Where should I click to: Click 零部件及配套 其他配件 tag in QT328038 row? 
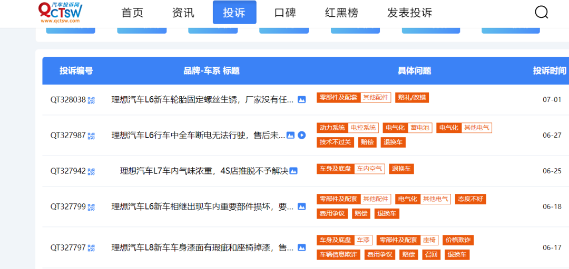(354, 97)
